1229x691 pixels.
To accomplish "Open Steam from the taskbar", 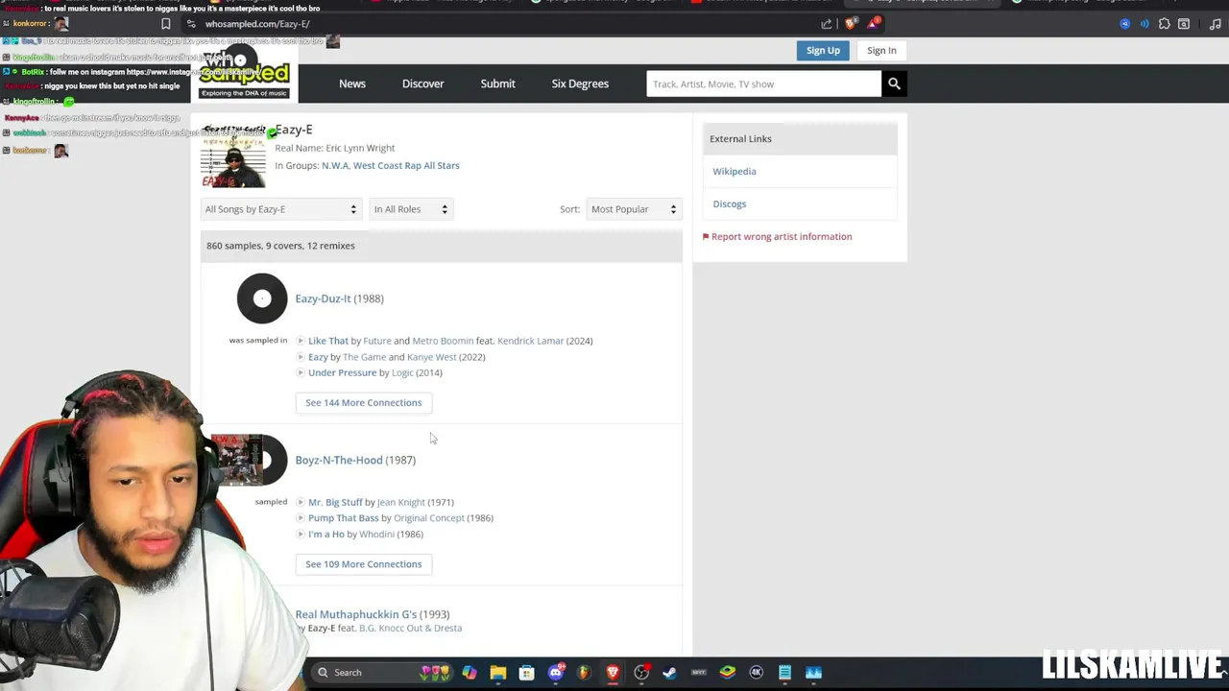I will point(669,673).
